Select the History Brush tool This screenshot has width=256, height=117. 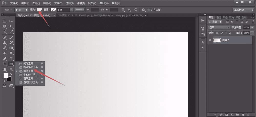11,43
